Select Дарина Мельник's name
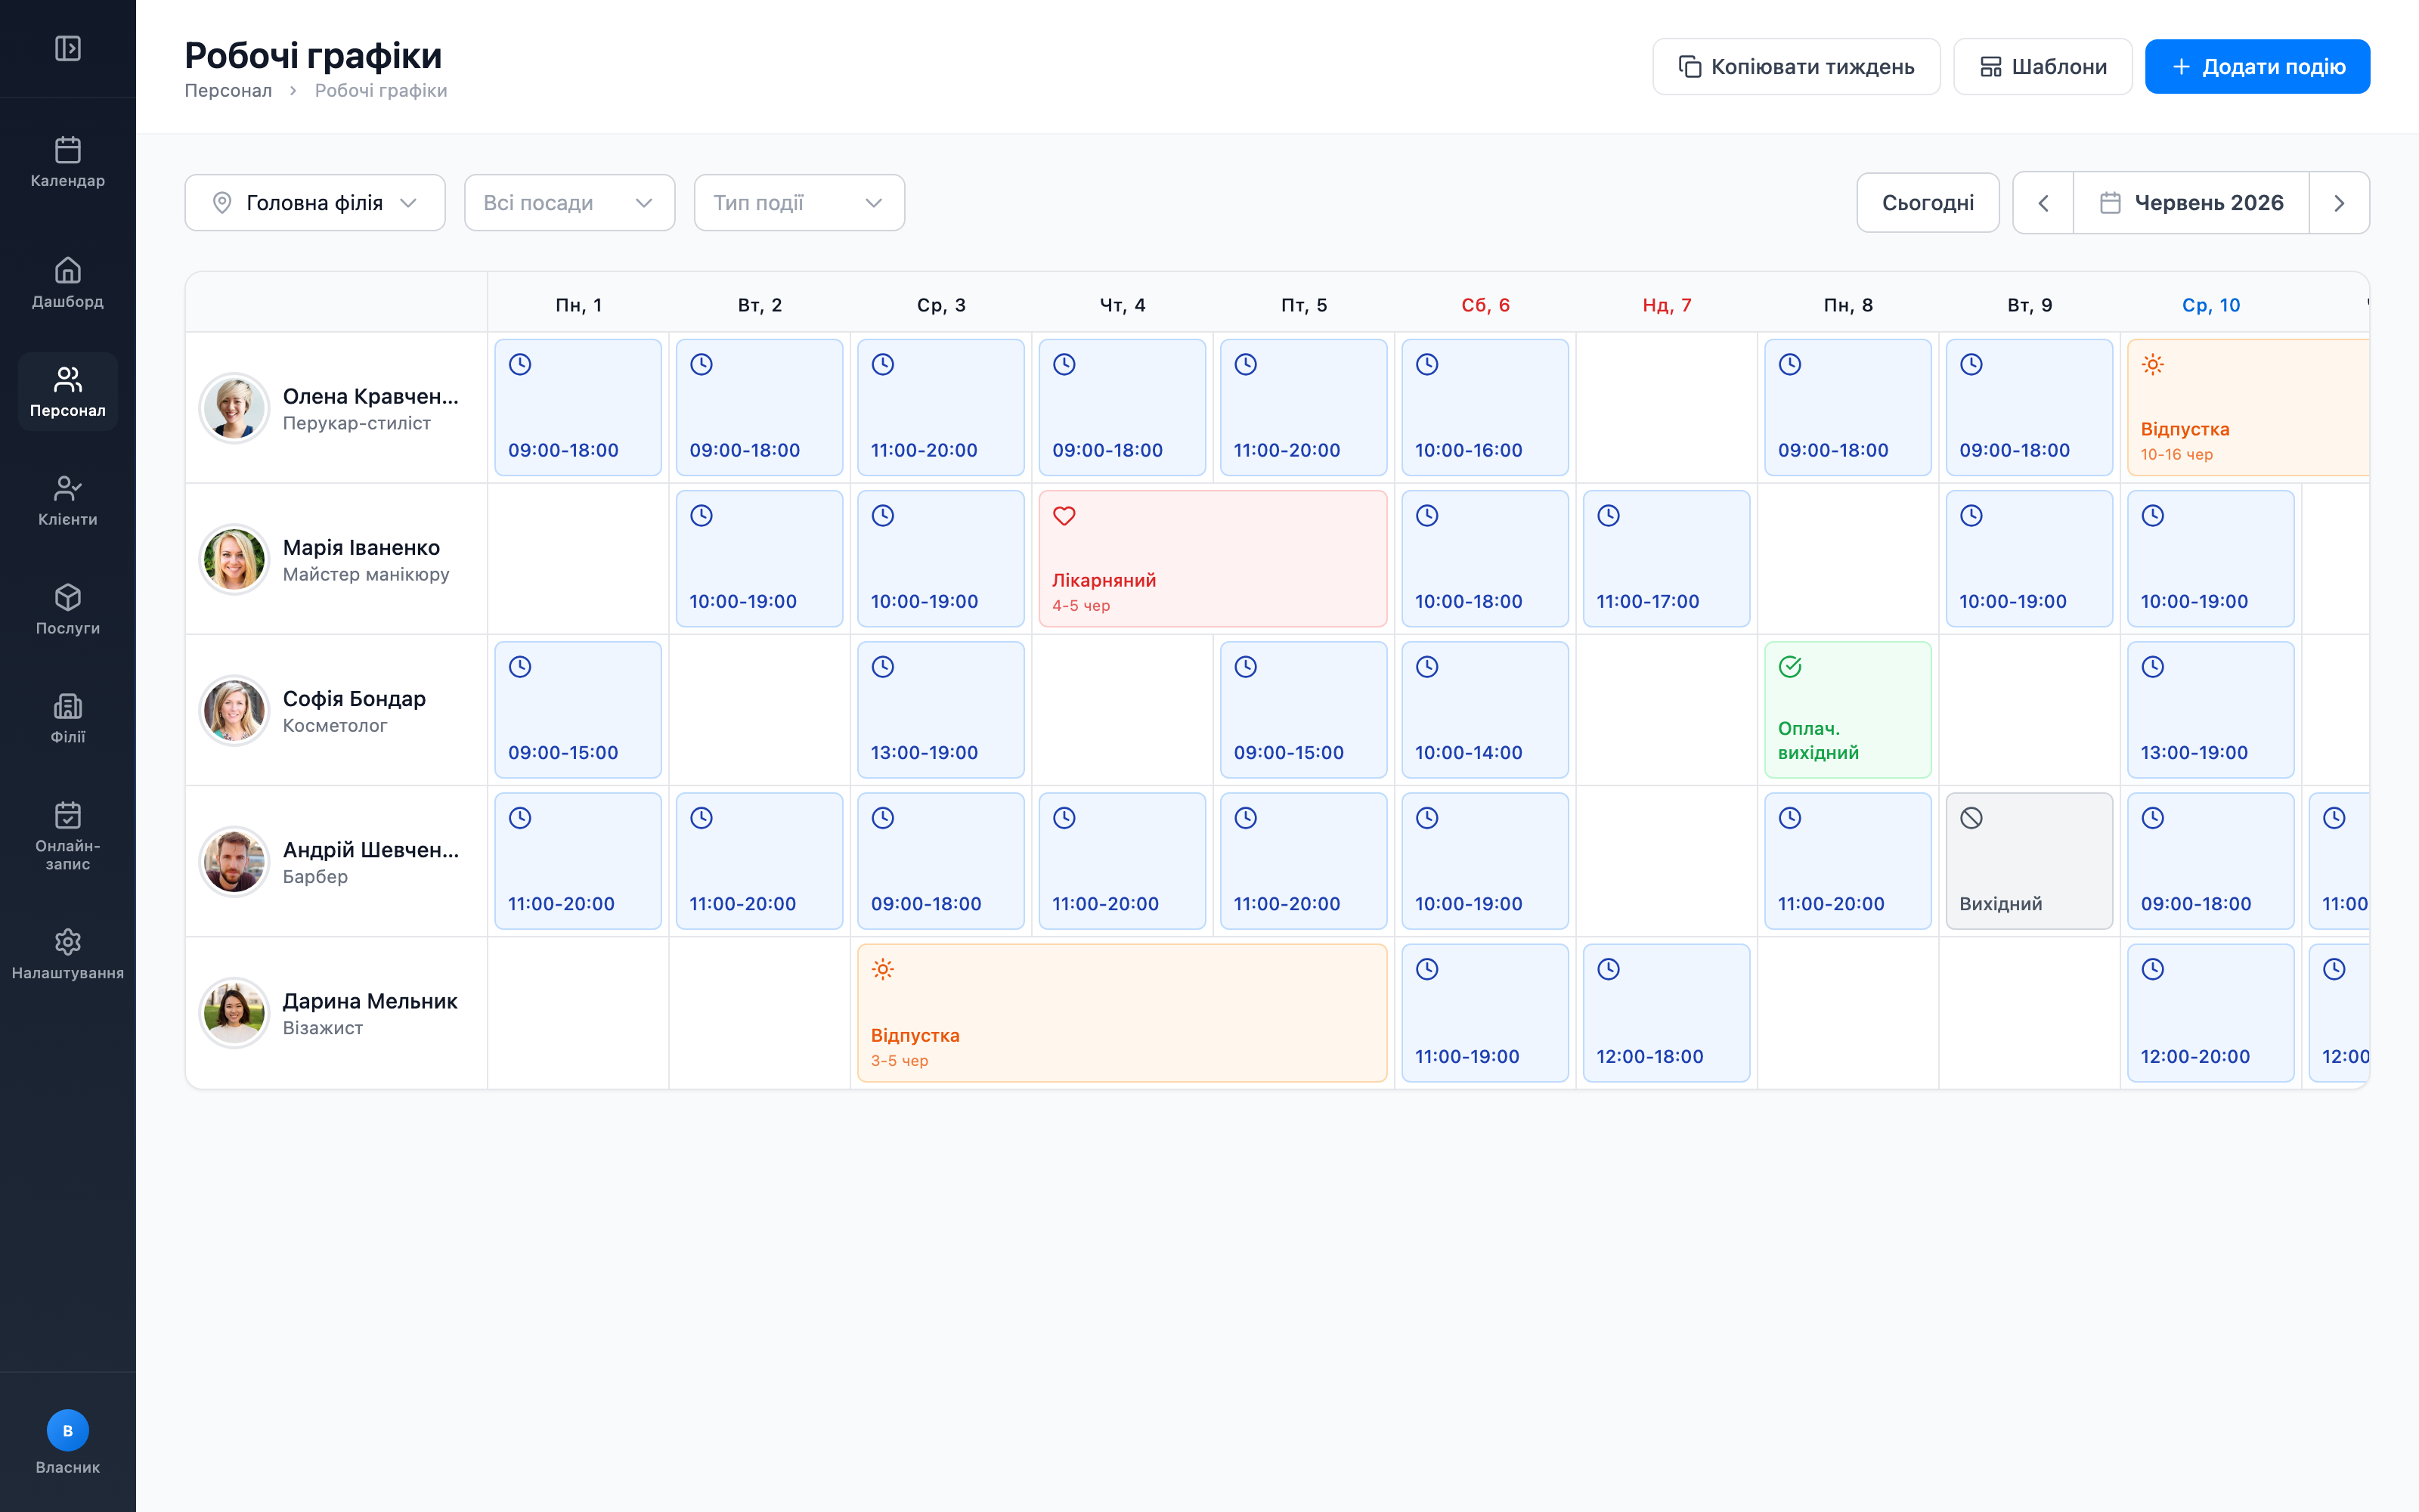2419x1512 pixels. click(x=370, y=1001)
